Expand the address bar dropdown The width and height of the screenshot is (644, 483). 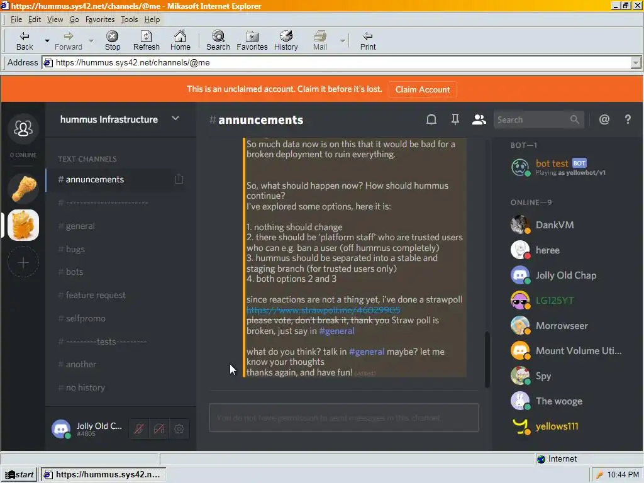pos(635,63)
